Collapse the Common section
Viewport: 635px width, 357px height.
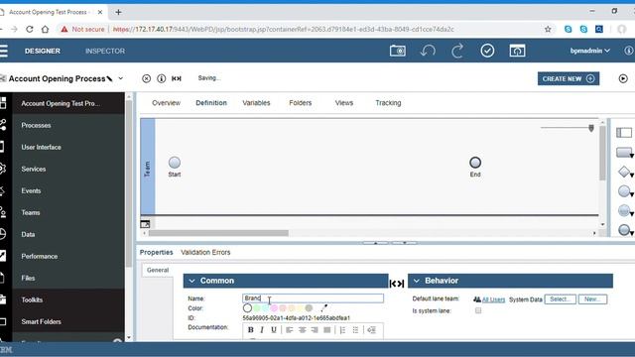point(191,281)
